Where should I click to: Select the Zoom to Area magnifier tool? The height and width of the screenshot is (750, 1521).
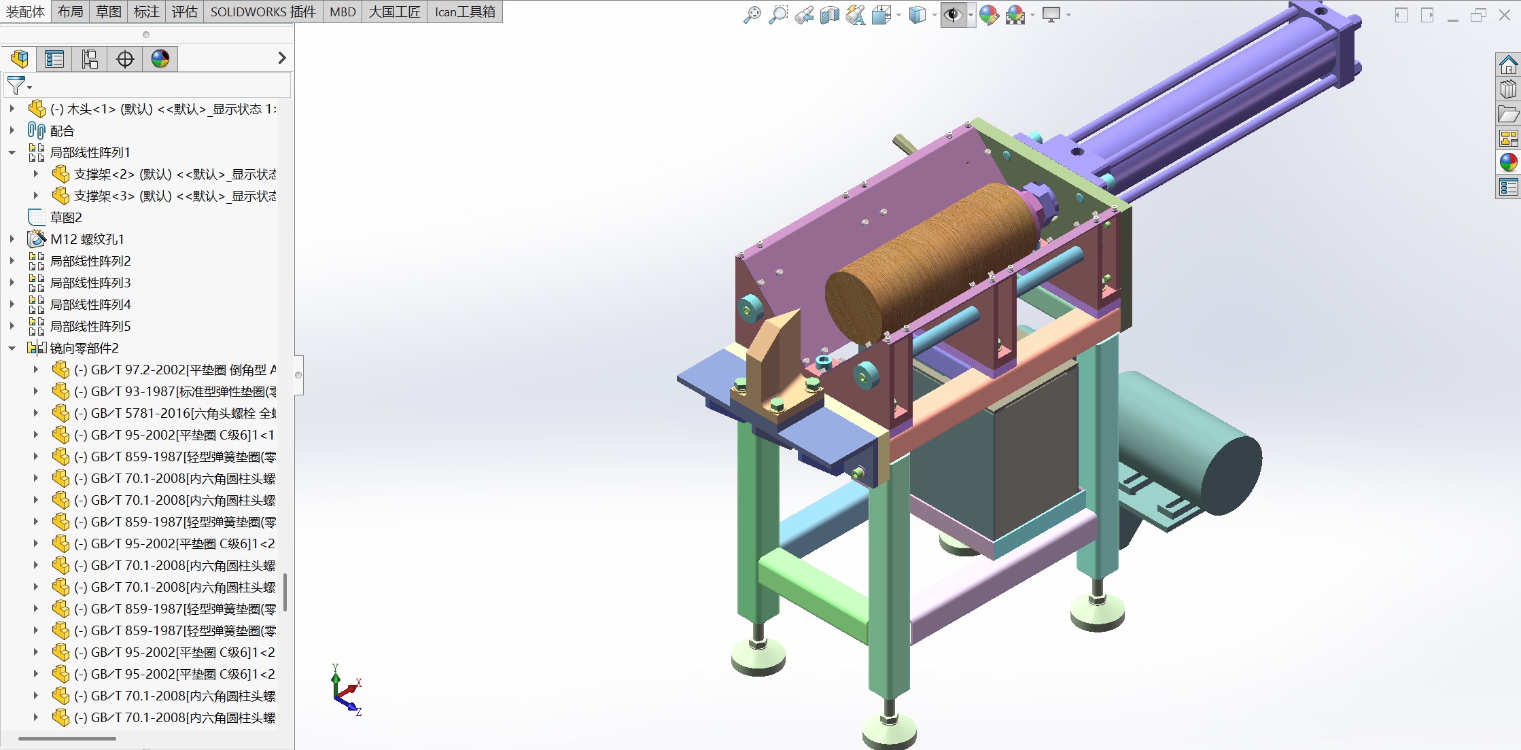coord(777,14)
